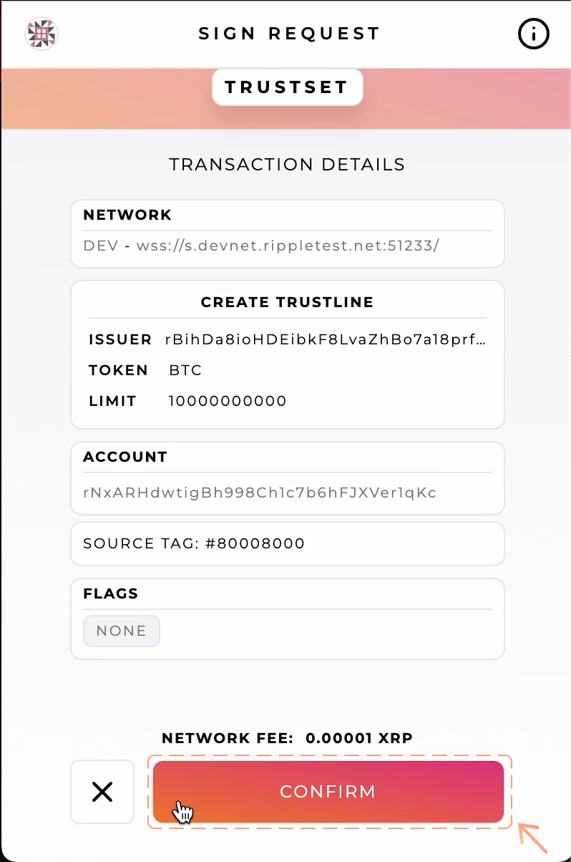The image size is (571, 862).
Task: Click the wallet avatar logo icon
Action: pos(42,34)
